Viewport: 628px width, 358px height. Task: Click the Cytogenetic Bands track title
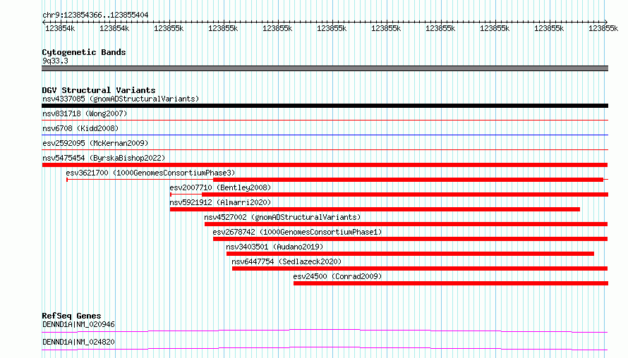click(84, 52)
